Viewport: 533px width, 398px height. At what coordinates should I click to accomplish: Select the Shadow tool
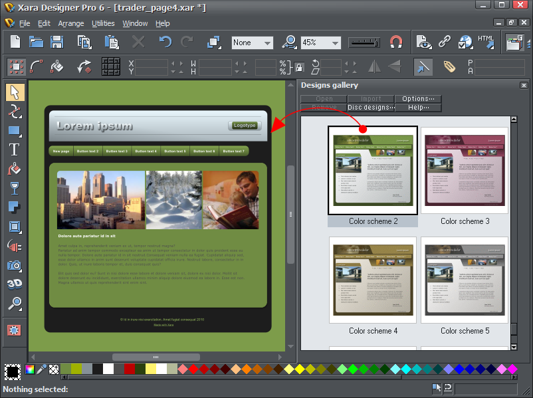pos(14,207)
